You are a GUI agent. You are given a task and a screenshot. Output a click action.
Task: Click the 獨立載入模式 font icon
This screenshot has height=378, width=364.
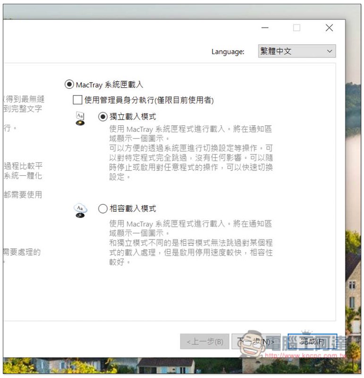pyautogui.click(x=80, y=119)
